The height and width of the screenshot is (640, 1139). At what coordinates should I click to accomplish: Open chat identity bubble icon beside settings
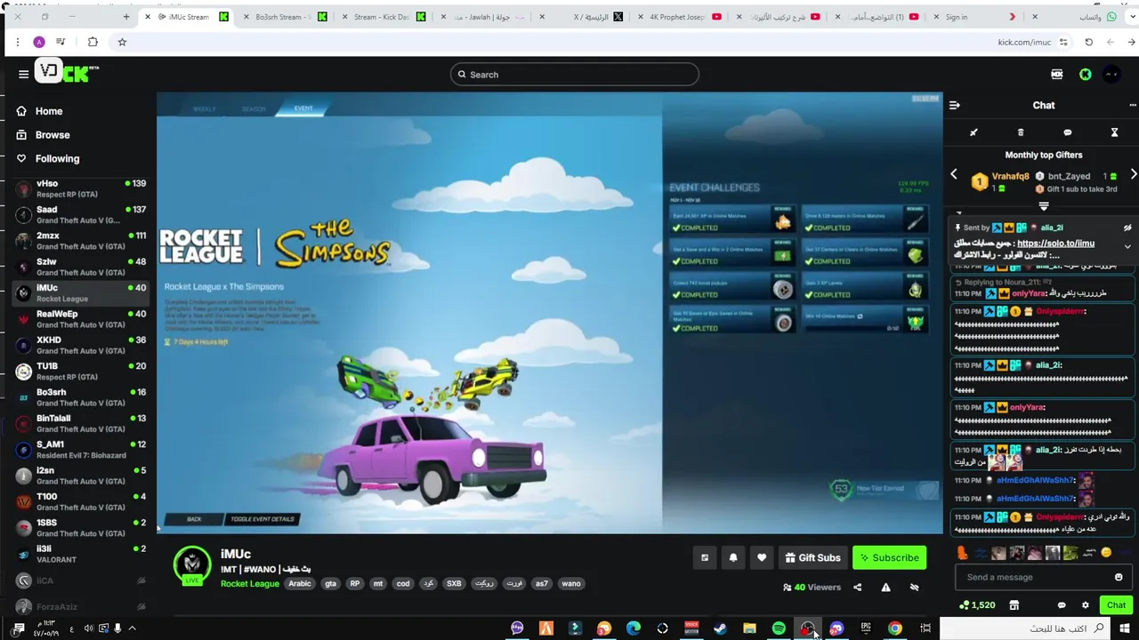1062,605
